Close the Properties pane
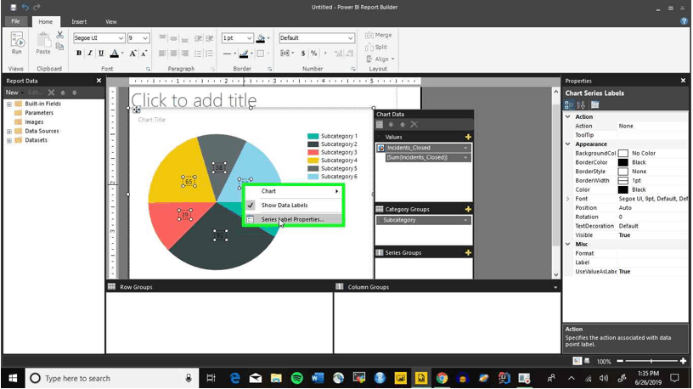 point(684,81)
